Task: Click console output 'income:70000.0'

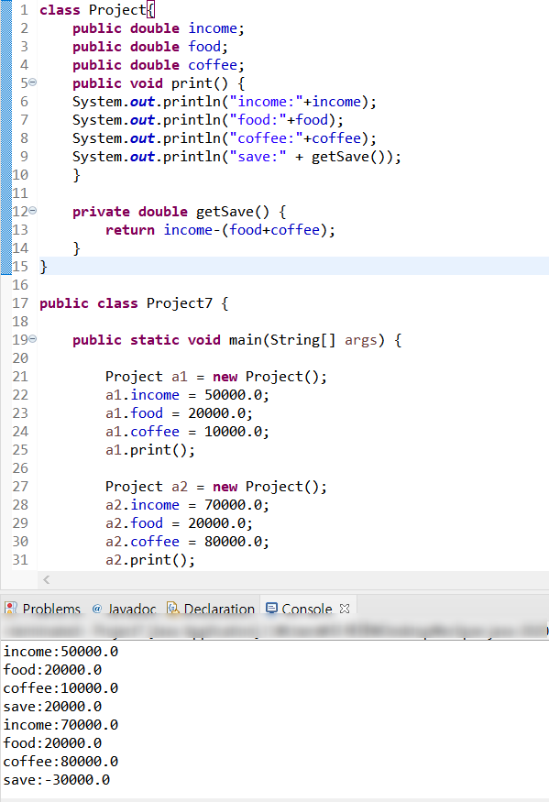Action: click(60, 725)
